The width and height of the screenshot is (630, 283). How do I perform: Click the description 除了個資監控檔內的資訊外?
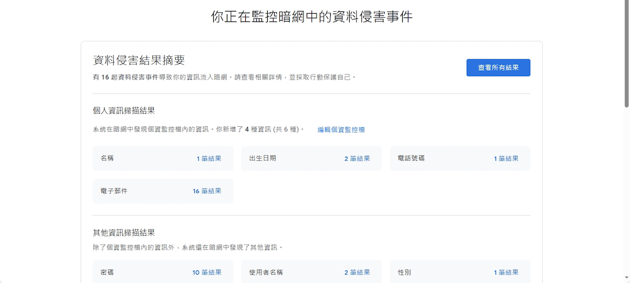coord(188,247)
